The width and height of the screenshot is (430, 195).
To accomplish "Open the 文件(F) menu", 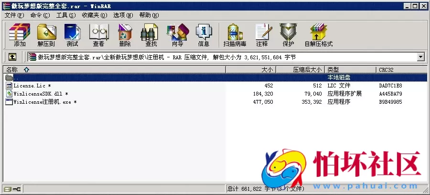I will point(14,15).
